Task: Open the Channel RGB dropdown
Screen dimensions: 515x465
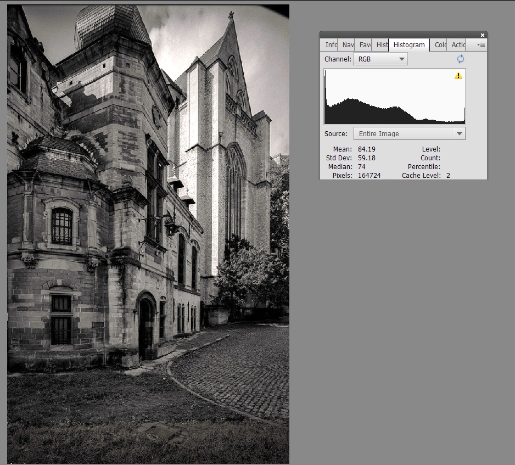Action: (380, 59)
